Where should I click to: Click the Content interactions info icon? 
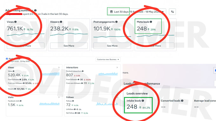[83, 71]
